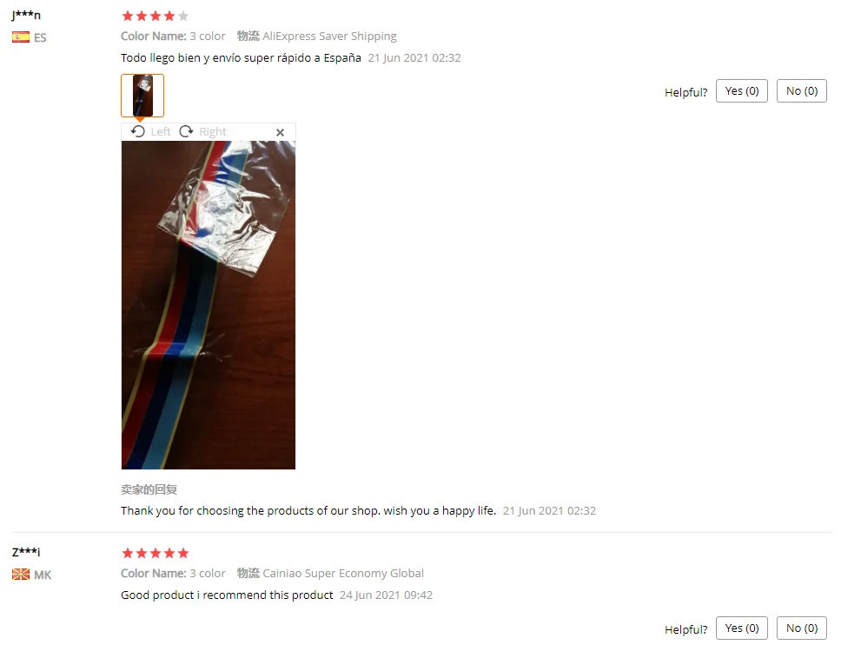Screen dimensions: 841x645
Task: Click the 'Right' rotate label
Action: coord(213,131)
